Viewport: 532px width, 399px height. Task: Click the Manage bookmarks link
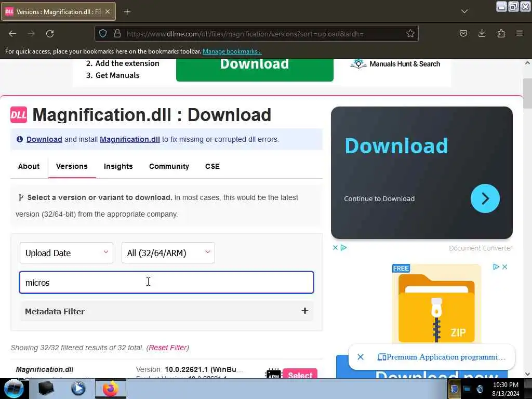(x=232, y=51)
